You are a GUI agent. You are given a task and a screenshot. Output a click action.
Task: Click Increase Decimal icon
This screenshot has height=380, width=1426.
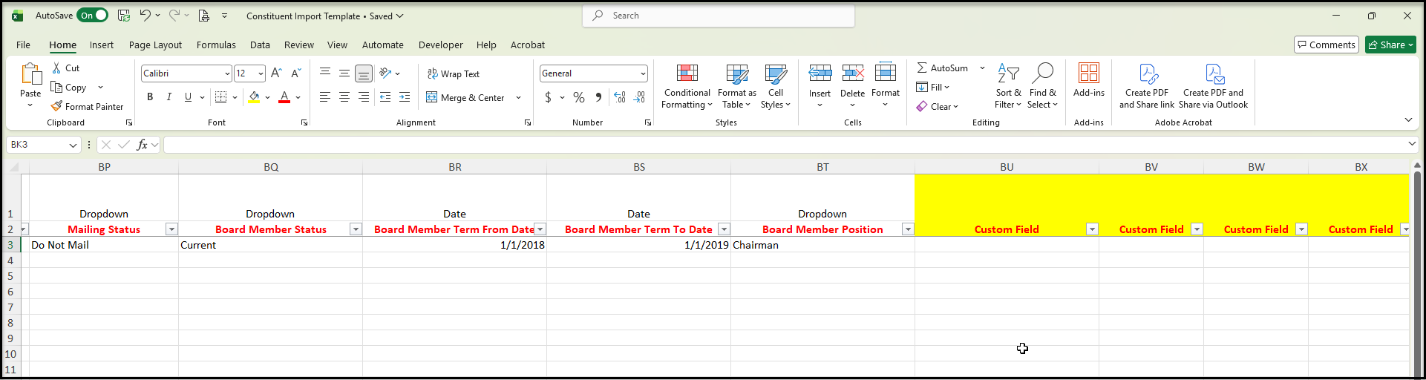click(620, 97)
